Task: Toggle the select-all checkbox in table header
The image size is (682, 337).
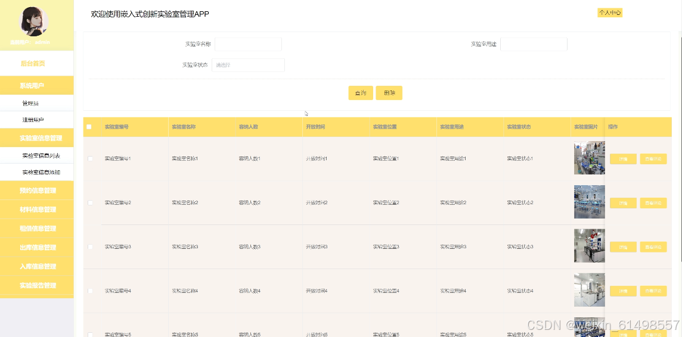Action: click(x=89, y=127)
